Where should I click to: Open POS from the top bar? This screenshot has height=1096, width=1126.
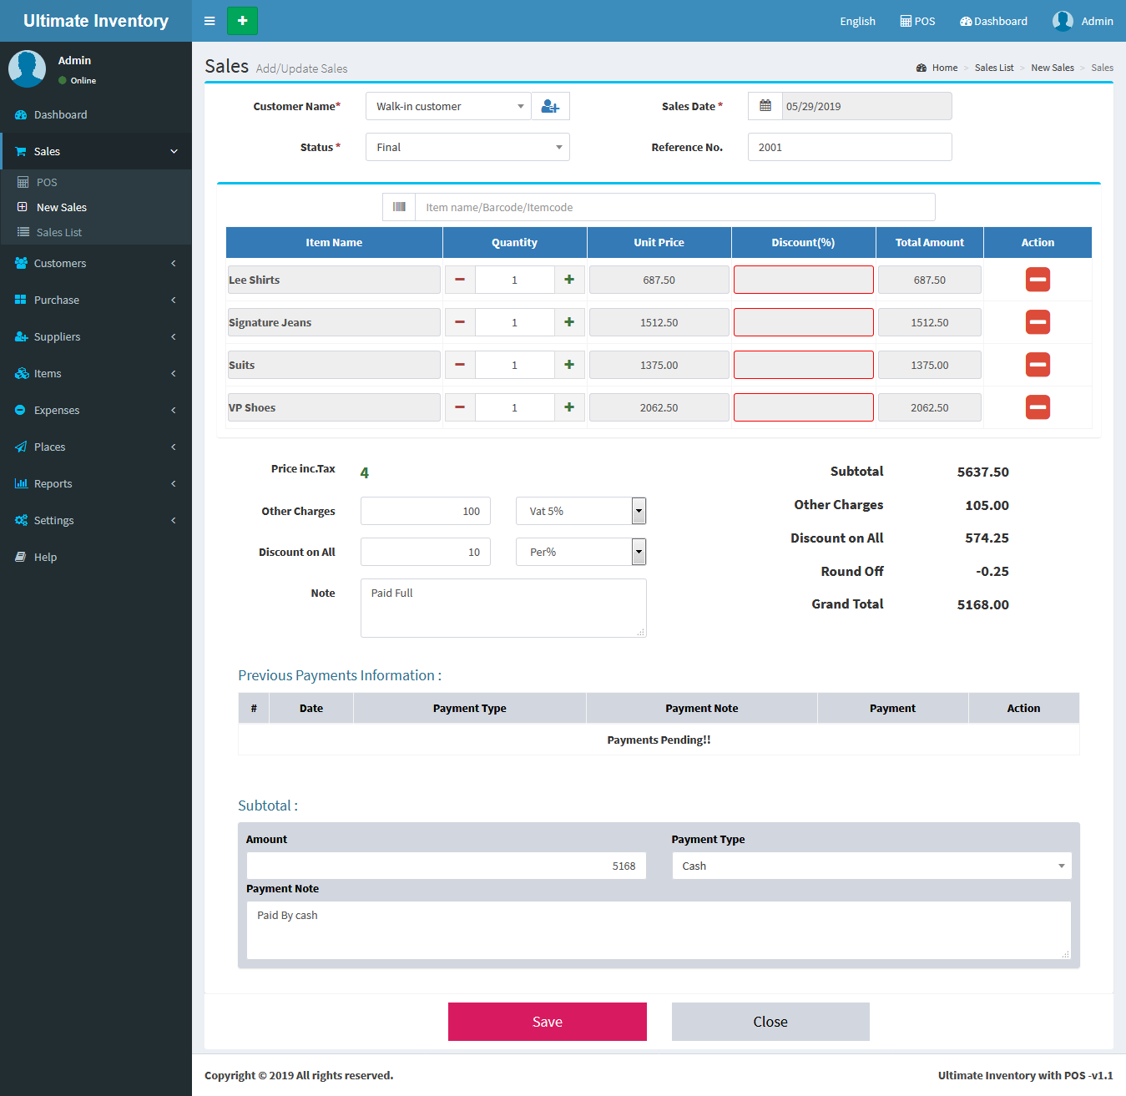pyautogui.click(x=917, y=21)
